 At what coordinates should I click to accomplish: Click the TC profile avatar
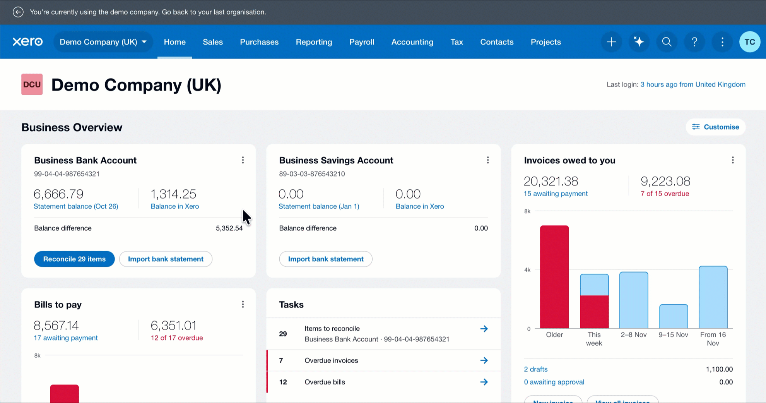point(750,42)
